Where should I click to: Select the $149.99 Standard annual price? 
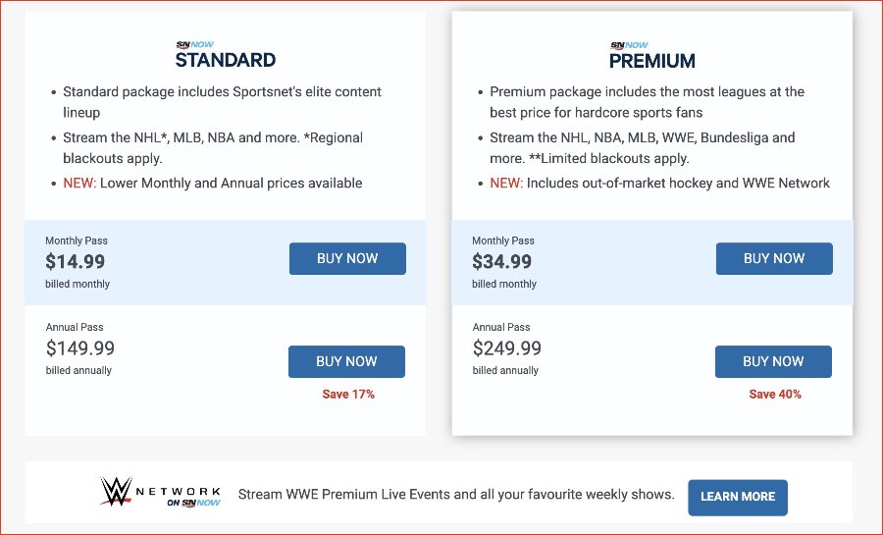(x=80, y=348)
